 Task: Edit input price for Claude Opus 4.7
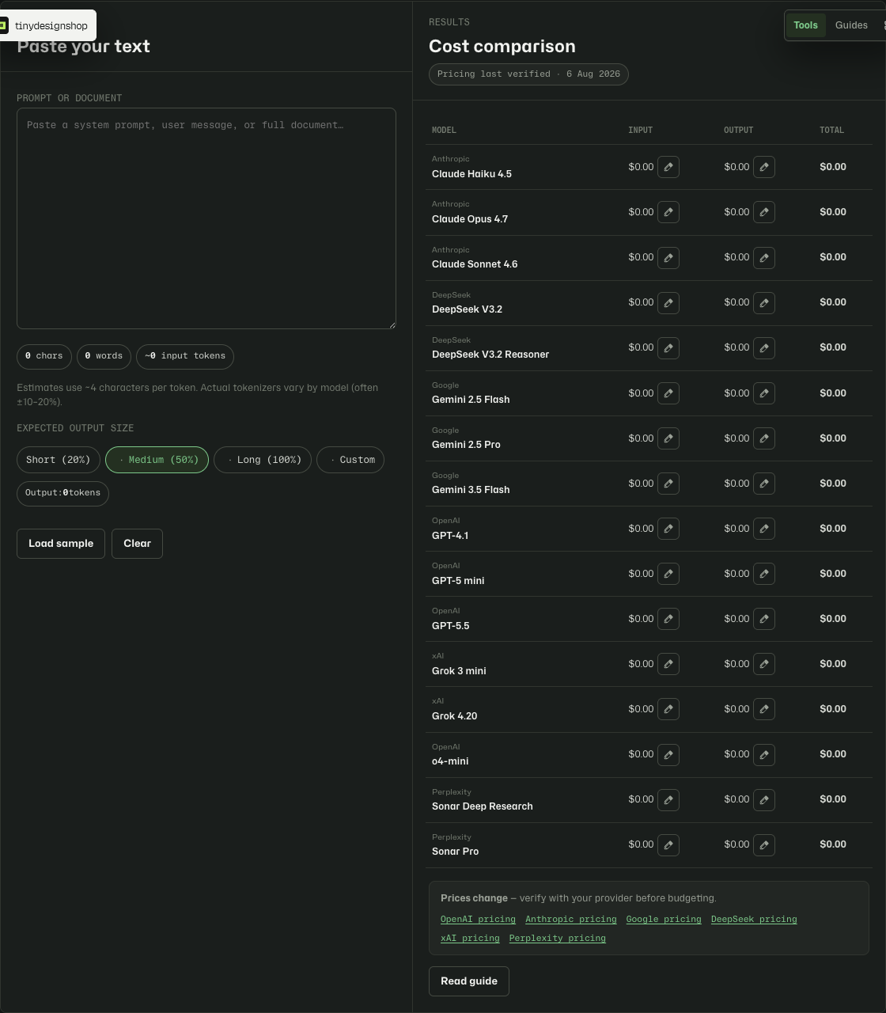(x=668, y=212)
